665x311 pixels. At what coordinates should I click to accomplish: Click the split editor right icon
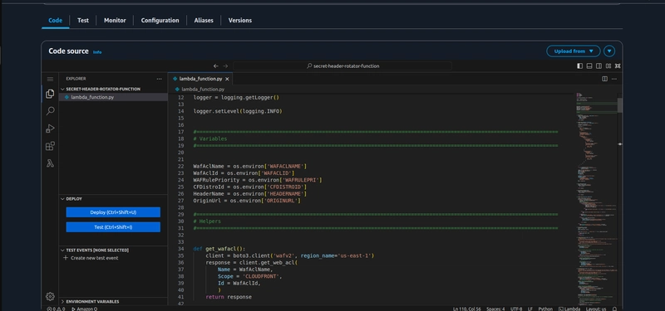click(x=605, y=79)
